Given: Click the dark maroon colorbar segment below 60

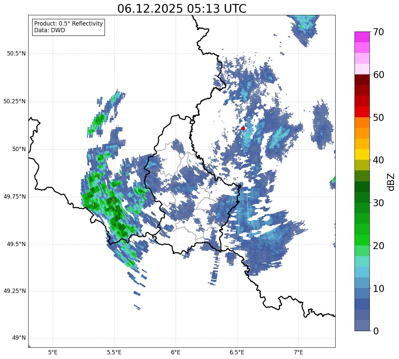Looking at the screenshot, I should (x=362, y=80).
